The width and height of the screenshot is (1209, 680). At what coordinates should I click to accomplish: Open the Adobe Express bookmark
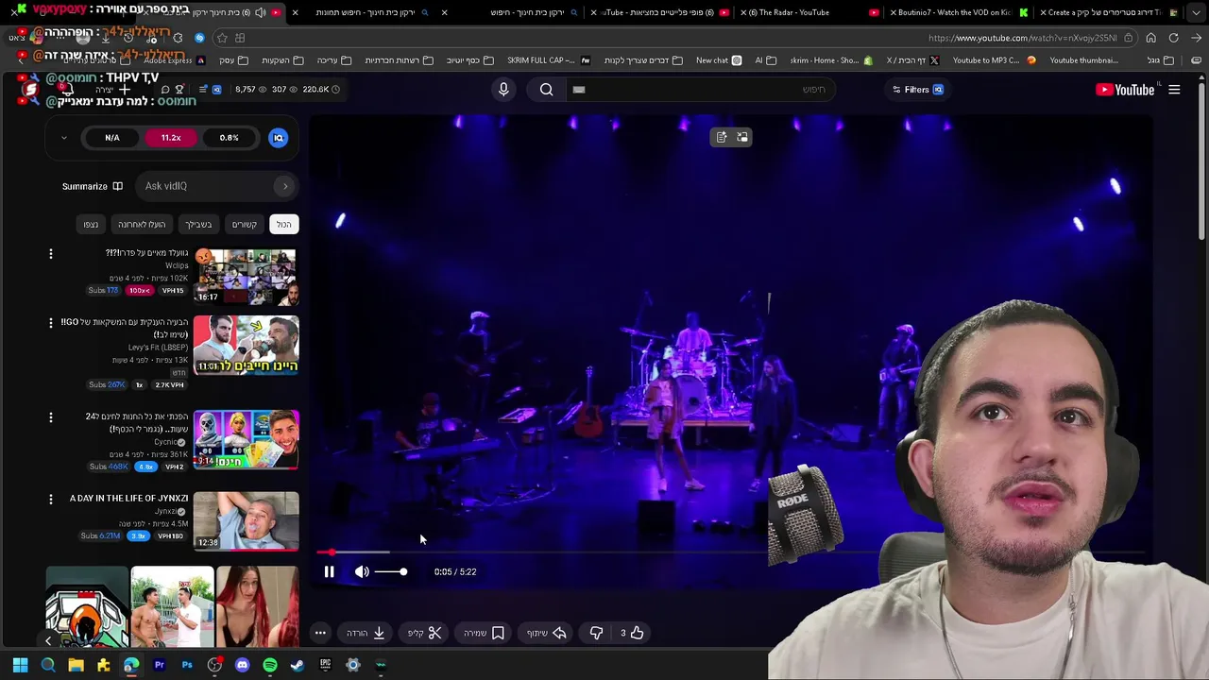175,60
